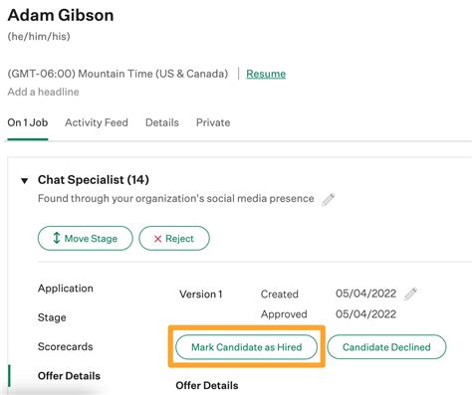The image size is (472, 395).
Task: Select Offer Details in the side navigation
Action: click(69, 376)
